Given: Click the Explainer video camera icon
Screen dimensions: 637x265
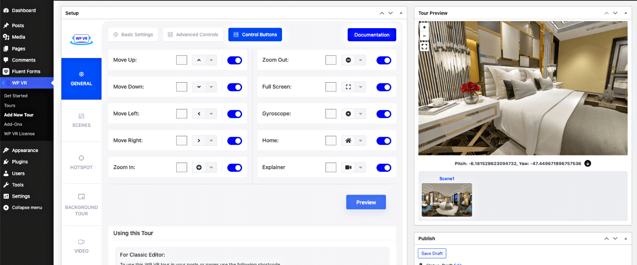Looking at the screenshot, I should (x=348, y=167).
